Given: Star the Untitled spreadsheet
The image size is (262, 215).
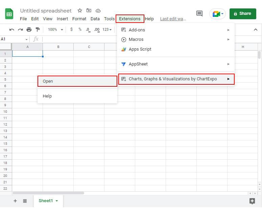Looking at the screenshot, I should [x=80, y=10].
